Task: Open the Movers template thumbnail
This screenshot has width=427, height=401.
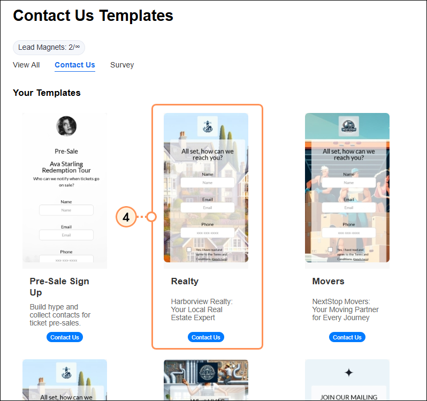Action: (x=347, y=188)
